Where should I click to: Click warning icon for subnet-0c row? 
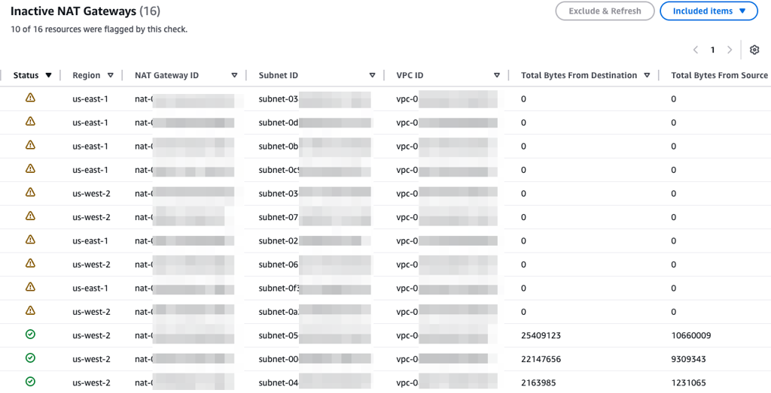pos(30,168)
